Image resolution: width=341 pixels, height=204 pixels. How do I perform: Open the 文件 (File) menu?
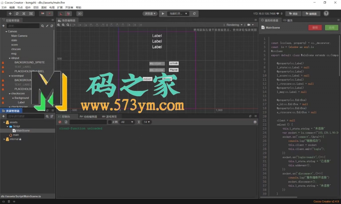point(4,8)
